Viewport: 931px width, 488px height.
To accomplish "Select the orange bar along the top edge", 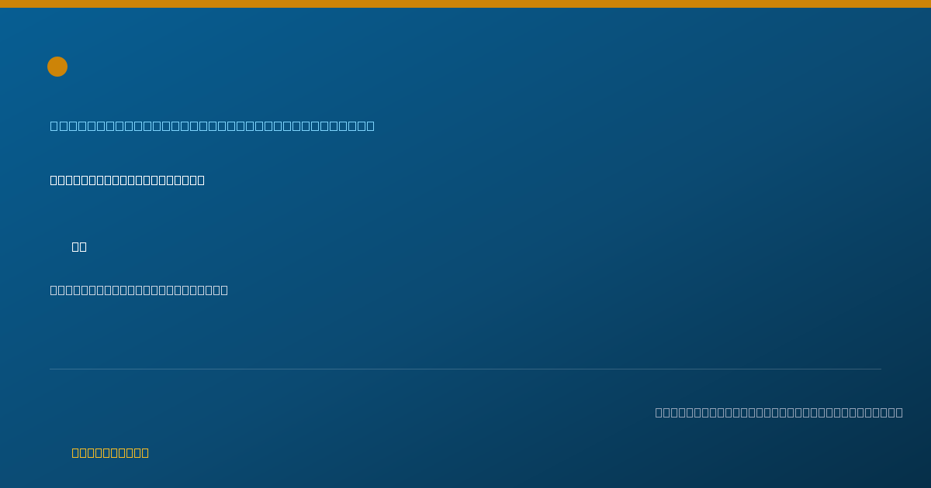I will point(465,4).
